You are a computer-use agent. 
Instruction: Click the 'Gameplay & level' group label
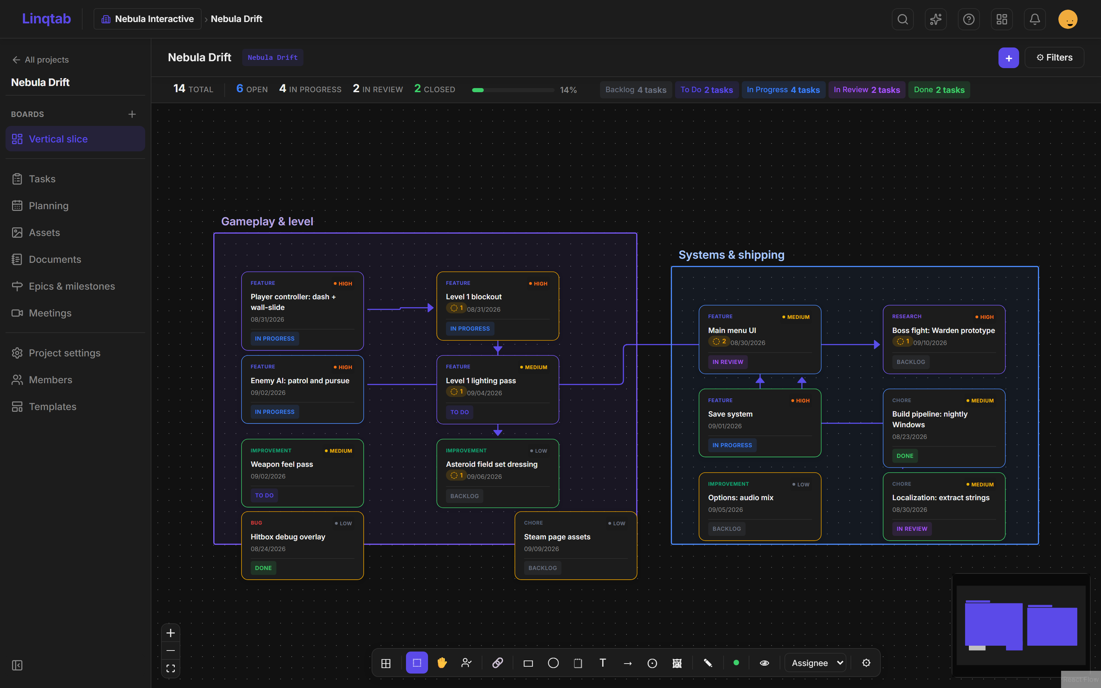[267, 221]
